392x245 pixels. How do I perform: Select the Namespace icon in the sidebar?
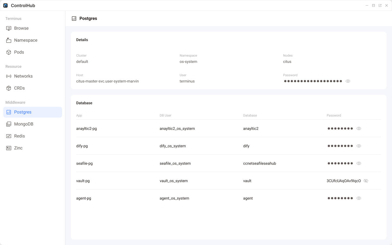(9, 40)
